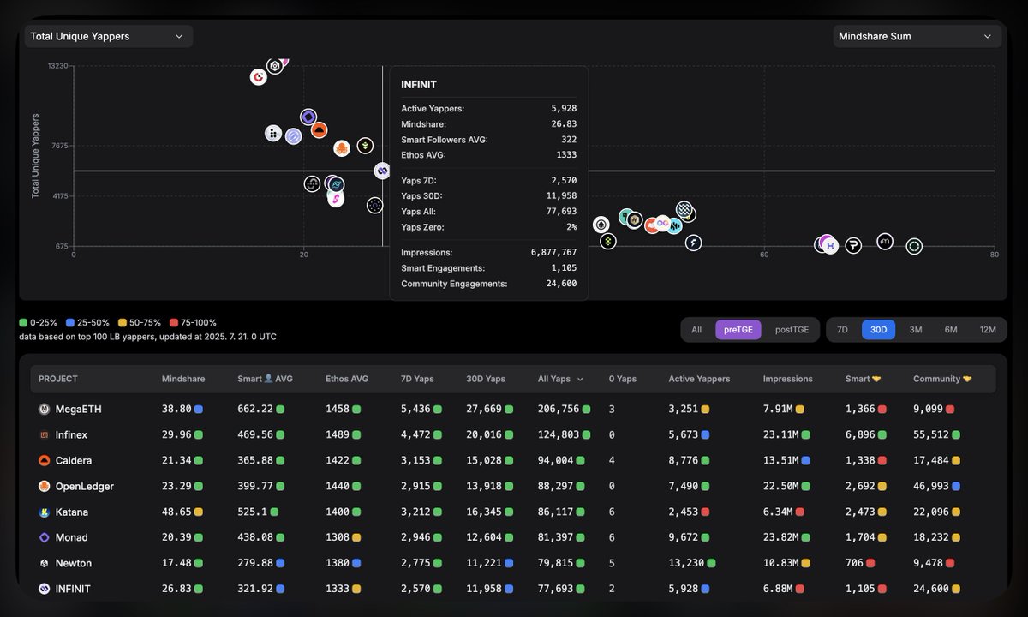Sort by Impressions column header

click(788, 379)
